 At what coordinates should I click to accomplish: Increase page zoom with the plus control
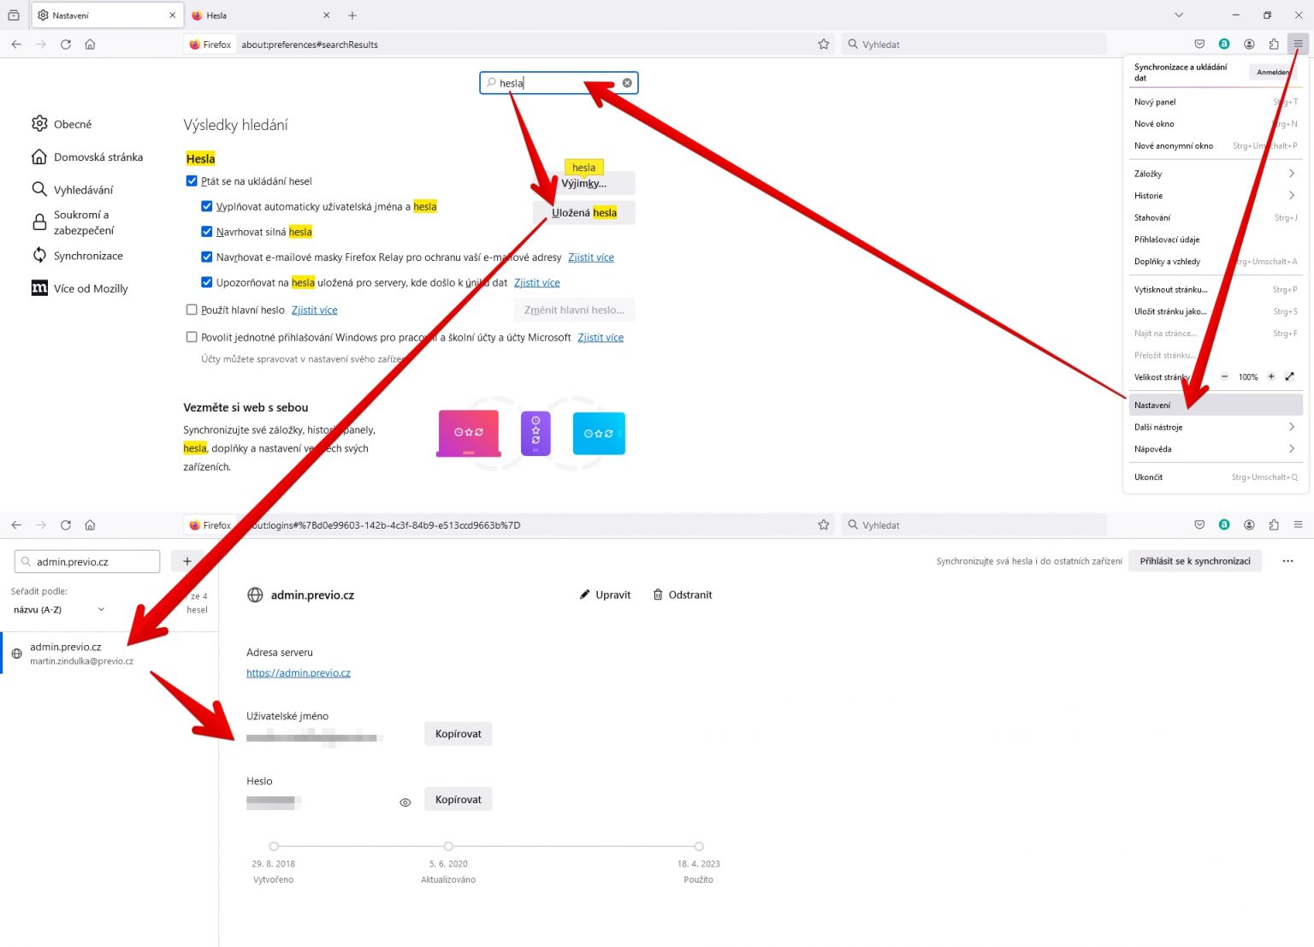point(1271,376)
